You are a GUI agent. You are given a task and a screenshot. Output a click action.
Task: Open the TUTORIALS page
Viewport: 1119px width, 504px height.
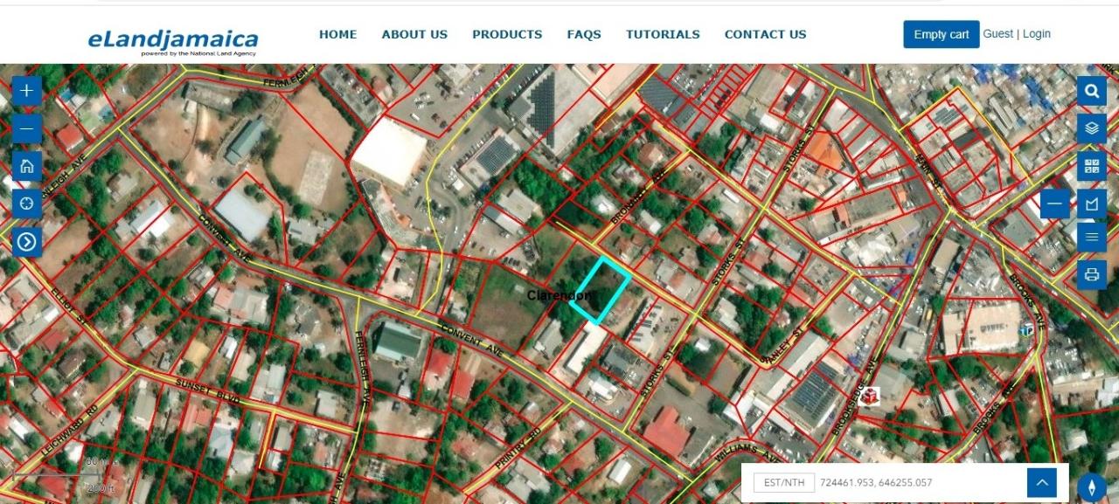pos(663,34)
